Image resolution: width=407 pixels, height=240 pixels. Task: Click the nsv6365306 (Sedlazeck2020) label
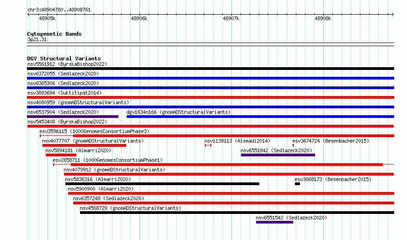tap(63, 83)
